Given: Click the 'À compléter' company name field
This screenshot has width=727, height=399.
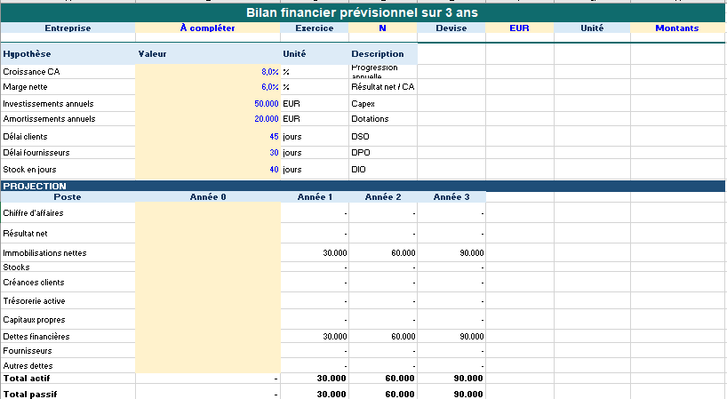Looking at the screenshot, I should (208, 28).
